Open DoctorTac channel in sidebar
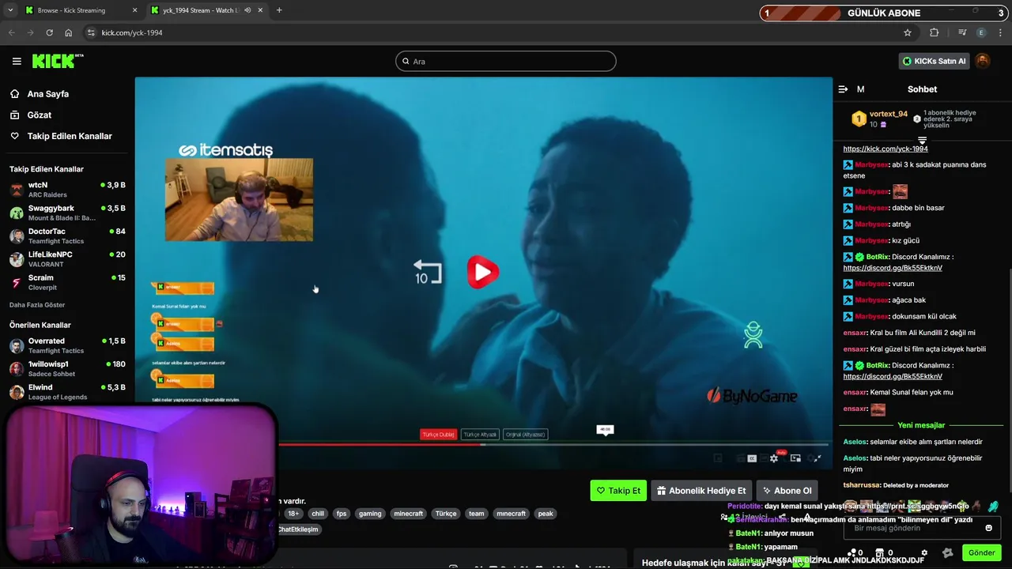 click(x=67, y=236)
